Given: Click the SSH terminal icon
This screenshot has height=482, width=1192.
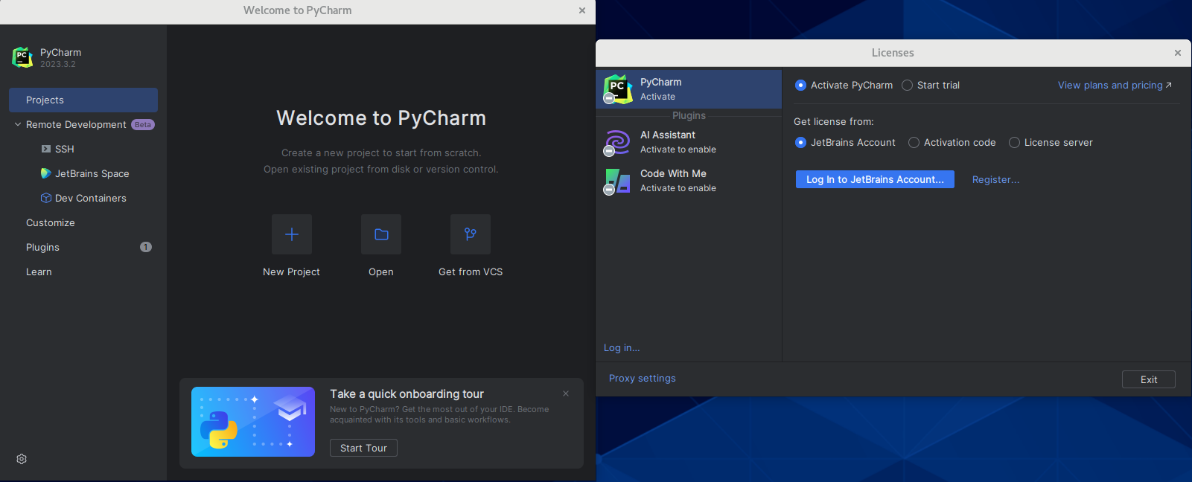Looking at the screenshot, I should point(46,149).
